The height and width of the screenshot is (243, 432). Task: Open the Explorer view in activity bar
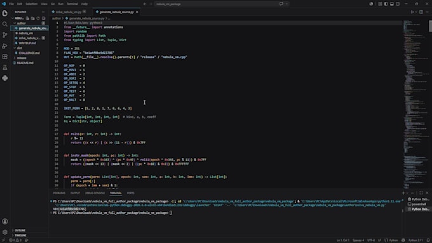pos(4,13)
